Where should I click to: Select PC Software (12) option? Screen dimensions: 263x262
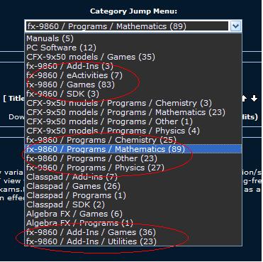pyautogui.click(x=133, y=48)
